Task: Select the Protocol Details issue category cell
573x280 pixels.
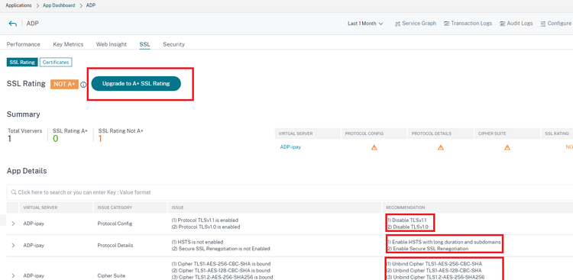Action: (115, 246)
